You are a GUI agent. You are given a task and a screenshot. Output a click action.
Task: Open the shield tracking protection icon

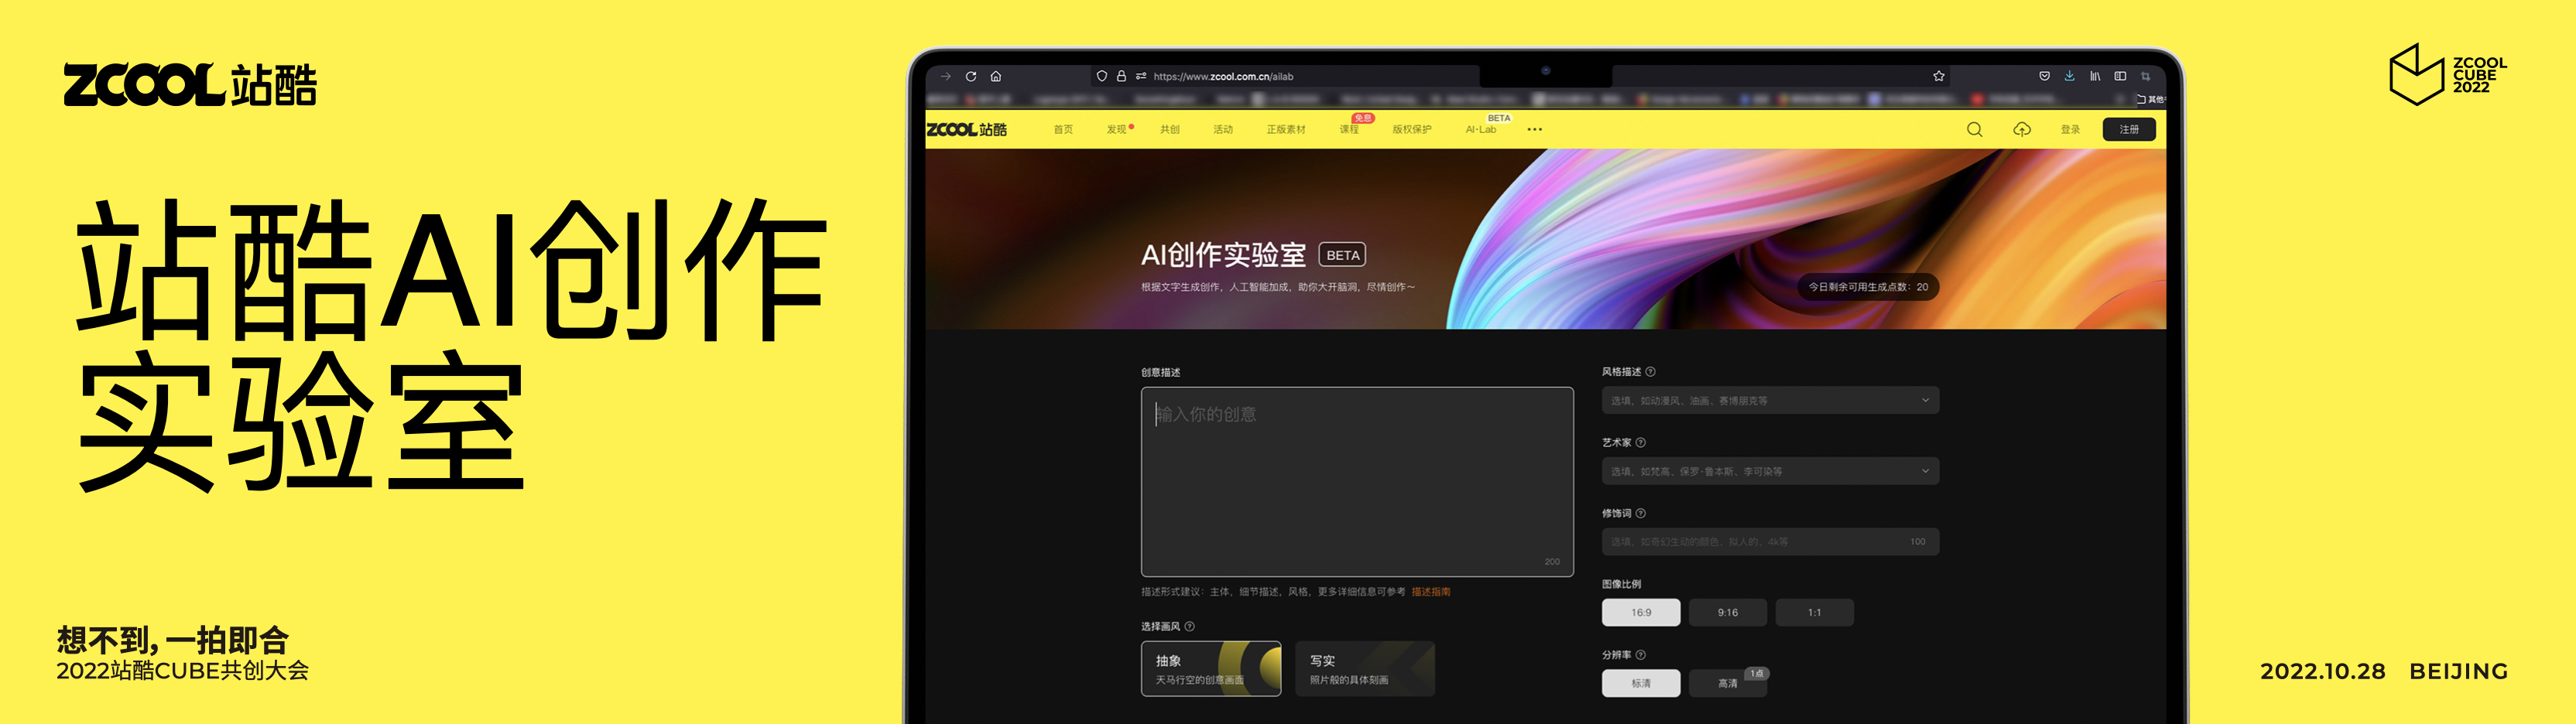pos(1102,76)
